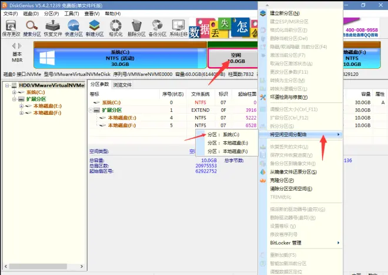Go to previous disk with left arrow
388x275 pixels.
14,45
